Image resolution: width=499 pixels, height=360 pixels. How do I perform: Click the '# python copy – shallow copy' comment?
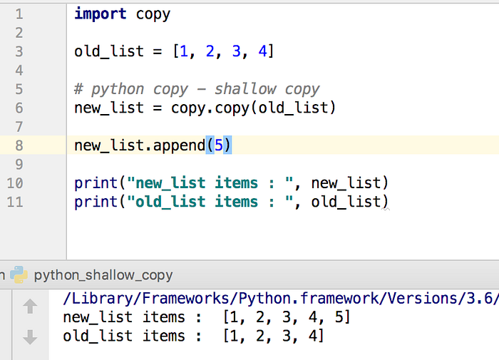(x=197, y=89)
